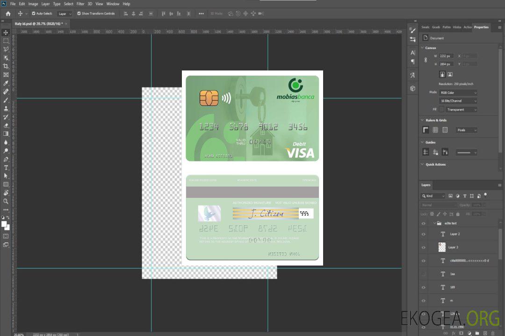The height and width of the screenshot is (336, 505).
Task: Select the Gradient tool
Action: pos(6,134)
